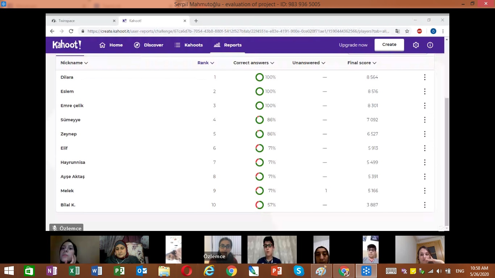Open options menu for Zeynep
Screen dimensions: 495x278
425,134
